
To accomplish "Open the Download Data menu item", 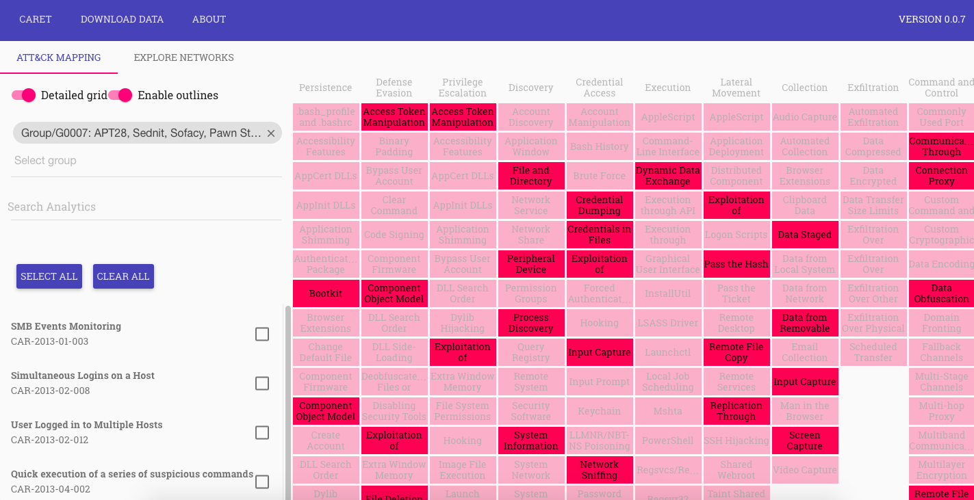I will pyautogui.click(x=122, y=19).
